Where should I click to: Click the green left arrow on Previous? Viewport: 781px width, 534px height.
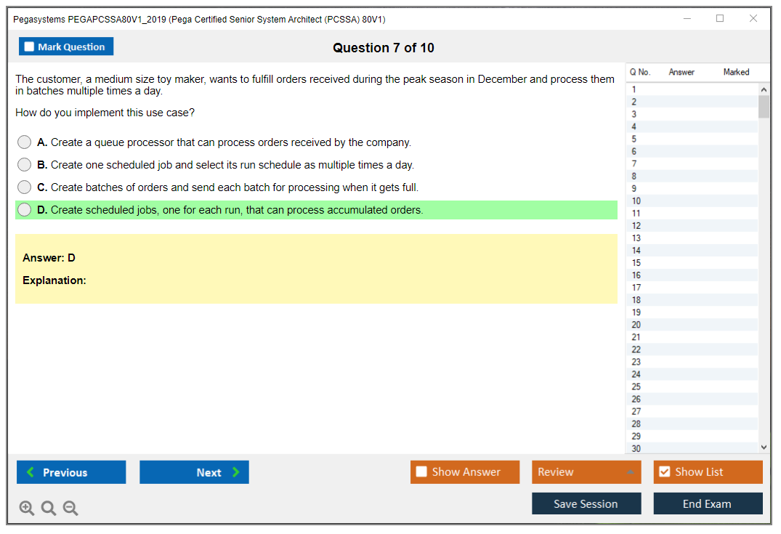point(31,472)
